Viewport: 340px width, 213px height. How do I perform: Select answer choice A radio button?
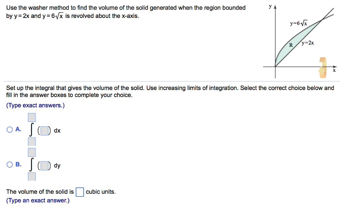(10, 129)
